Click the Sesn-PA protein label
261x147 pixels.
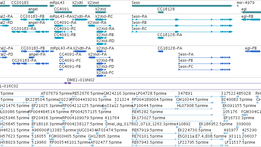click(x=186, y=54)
